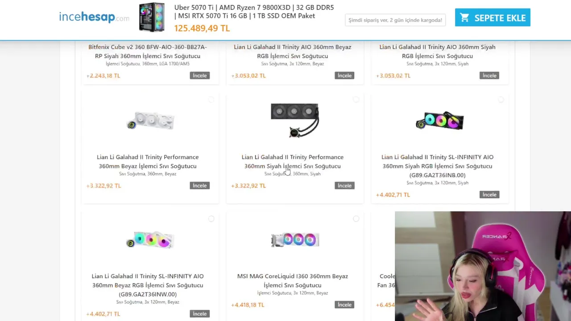Select radio for MSI MAG CoreLiquid I360
Screen dimensions: 571x321
click(356, 219)
